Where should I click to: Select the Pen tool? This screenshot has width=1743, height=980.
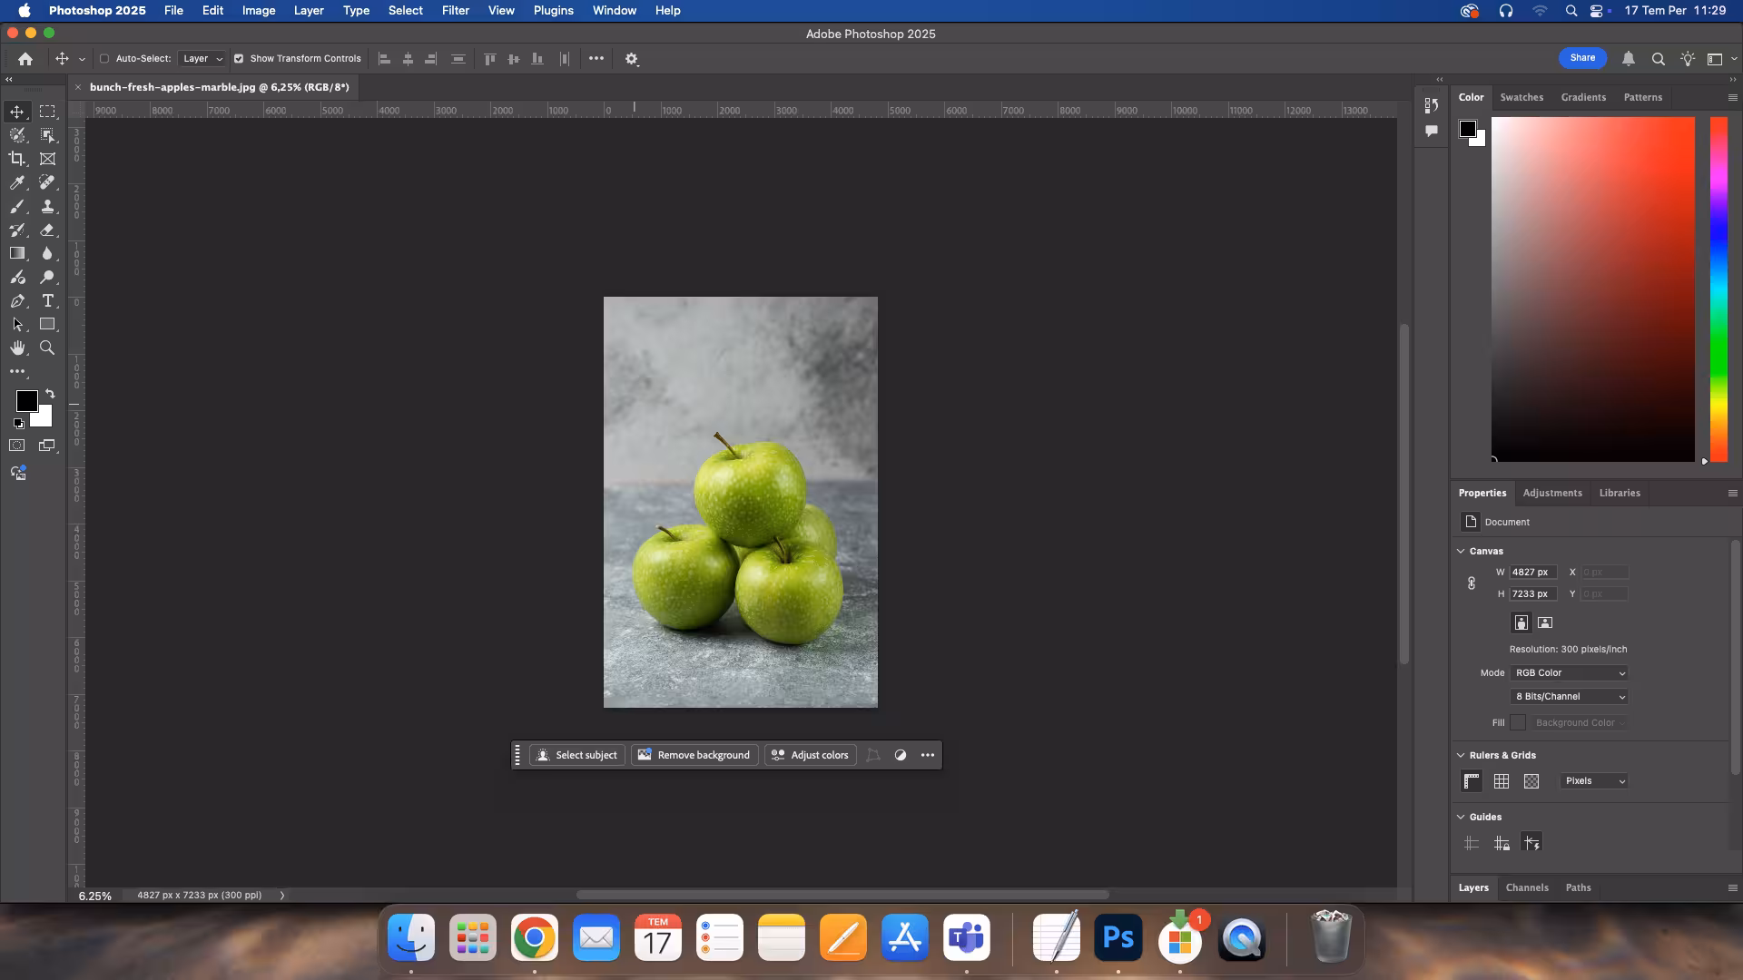pyautogui.click(x=17, y=300)
